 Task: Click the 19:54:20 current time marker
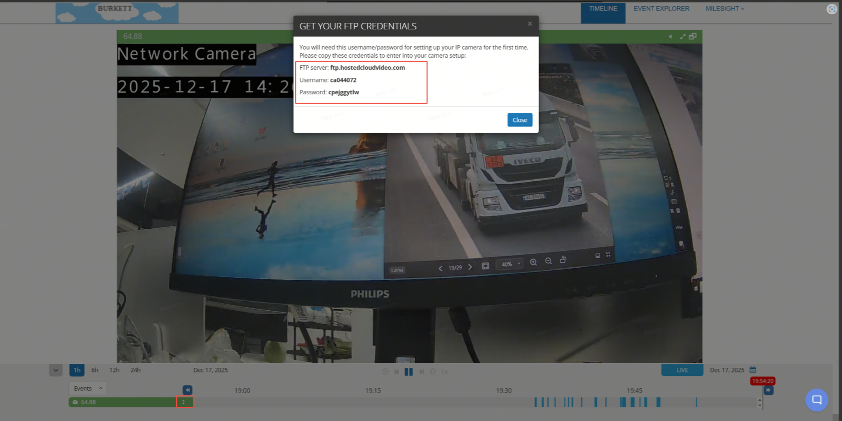coord(762,381)
